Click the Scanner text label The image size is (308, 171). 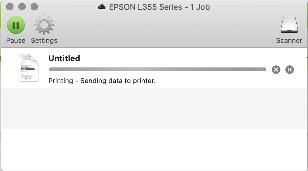289,40
